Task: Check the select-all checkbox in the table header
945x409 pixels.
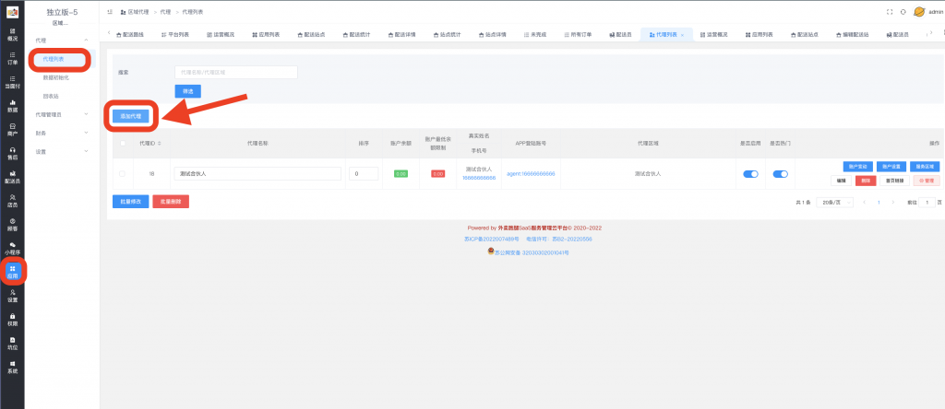Action: coord(123,143)
